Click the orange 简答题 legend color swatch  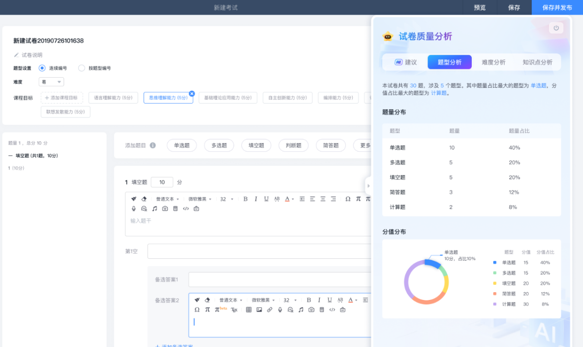click(x=495, y=294)
